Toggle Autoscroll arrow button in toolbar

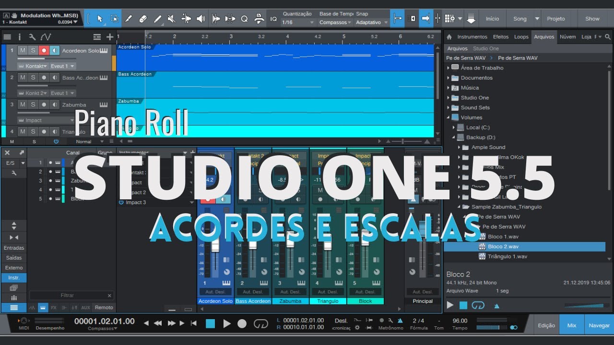[425, 19]
